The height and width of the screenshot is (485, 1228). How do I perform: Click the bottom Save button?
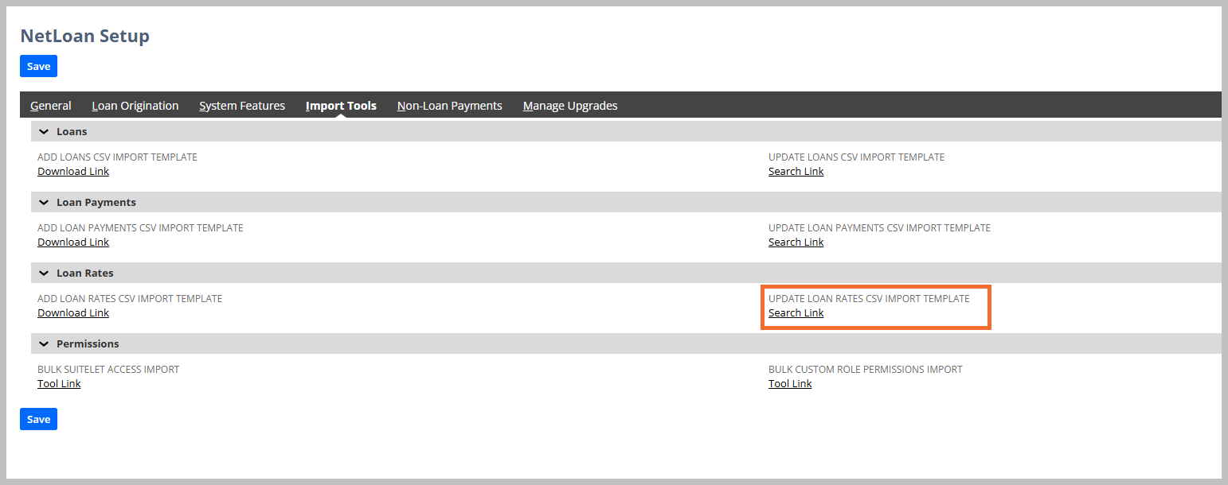pos(38,419)
